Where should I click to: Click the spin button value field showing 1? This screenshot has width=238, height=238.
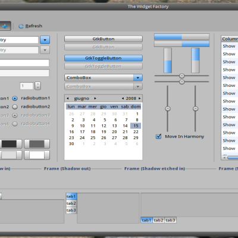(26, 86)
